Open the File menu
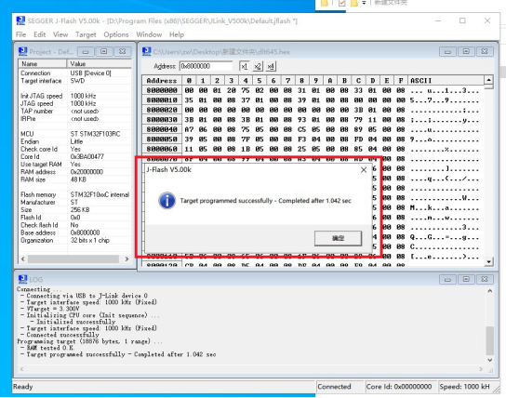This screenshot has height=398, width=506. point(20,34)
